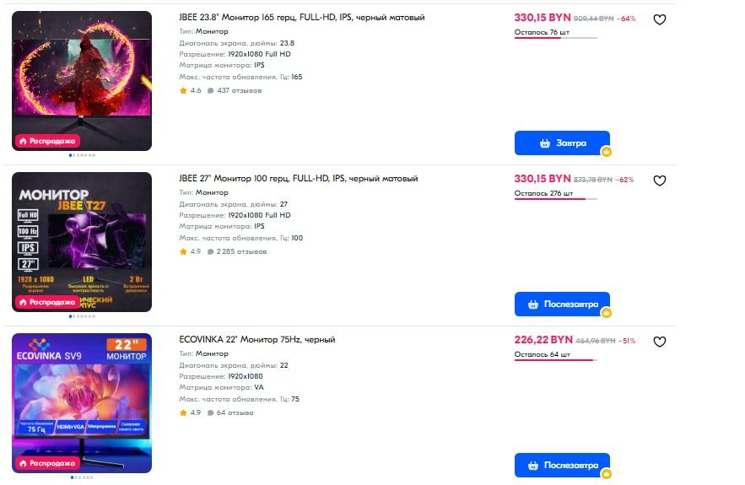Open JBEE 23.8" Монитор 165 герц title

coord(301,18)
